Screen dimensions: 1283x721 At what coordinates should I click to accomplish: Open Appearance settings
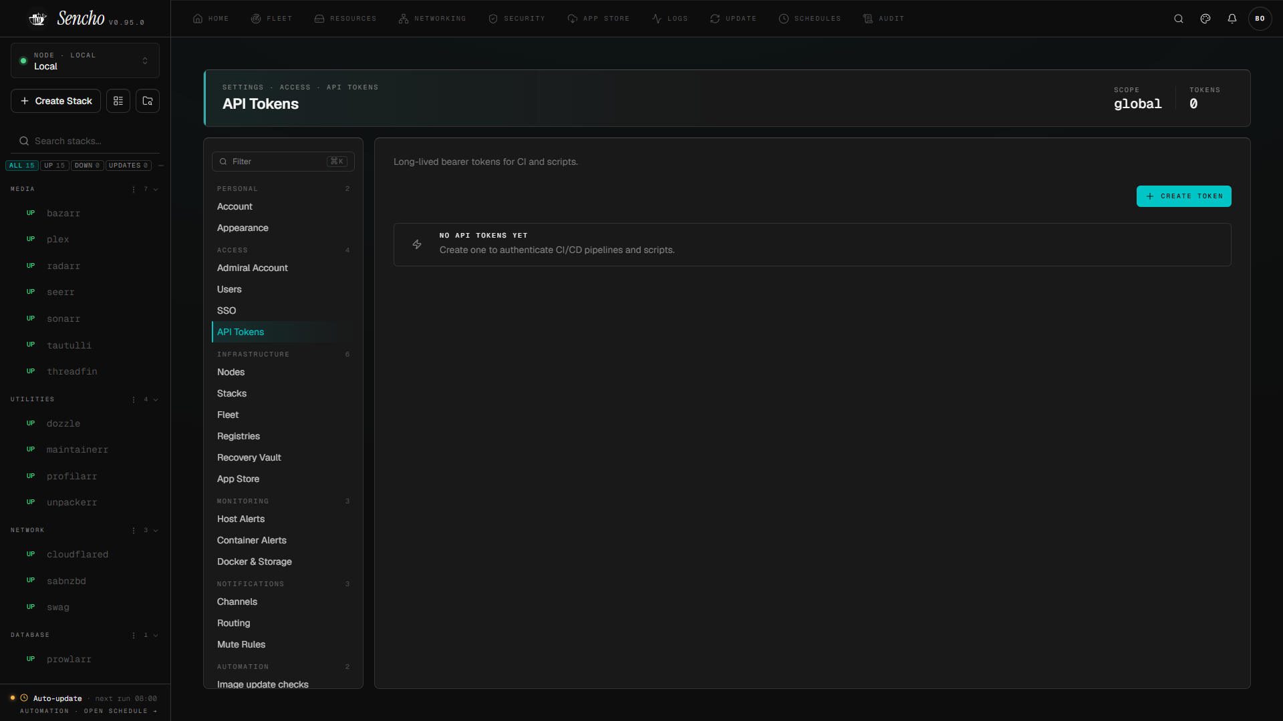pyautogui.click(x=283, y=228)
